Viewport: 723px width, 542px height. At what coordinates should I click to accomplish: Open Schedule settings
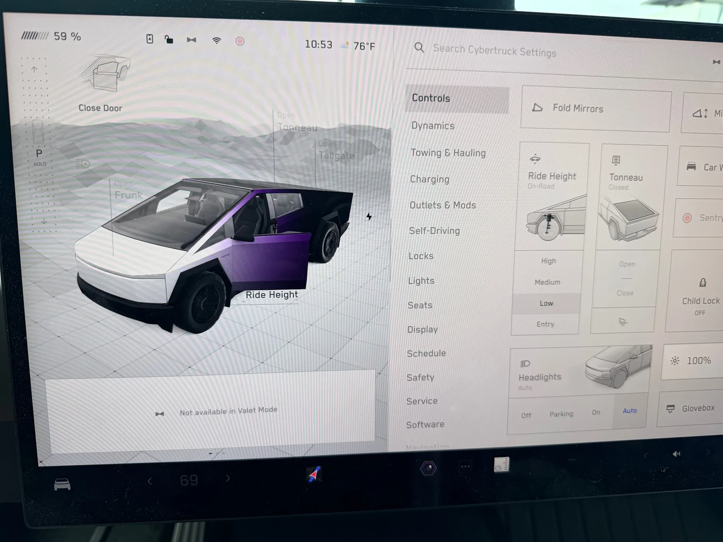click(x=426, y=353)
